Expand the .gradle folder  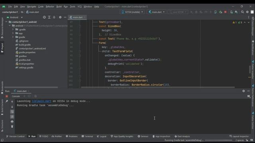coord(13,29)
